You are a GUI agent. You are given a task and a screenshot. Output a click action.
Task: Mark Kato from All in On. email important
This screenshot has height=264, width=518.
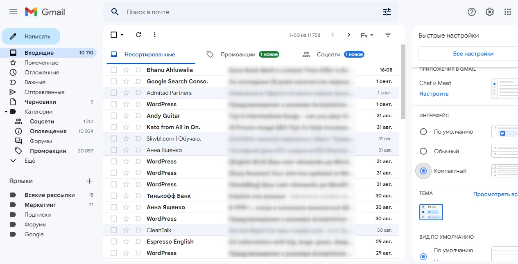138,127
